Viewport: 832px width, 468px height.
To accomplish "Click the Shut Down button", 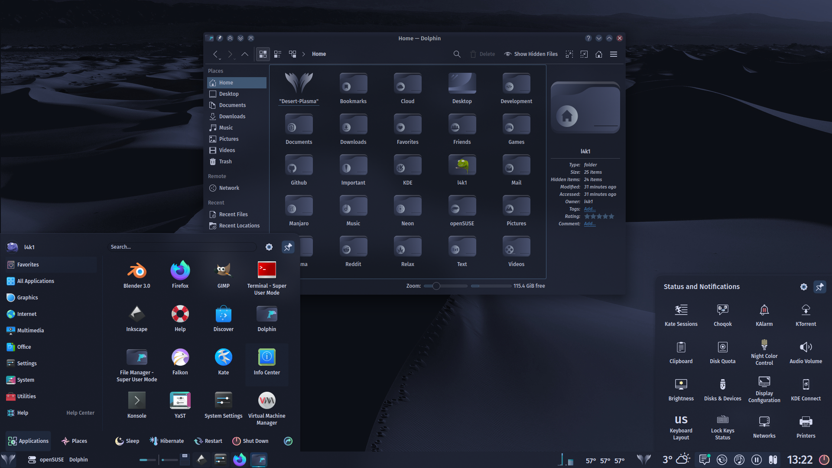I will 250,441.
